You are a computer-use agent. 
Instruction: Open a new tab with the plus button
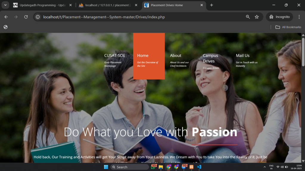tap(211, 5)
